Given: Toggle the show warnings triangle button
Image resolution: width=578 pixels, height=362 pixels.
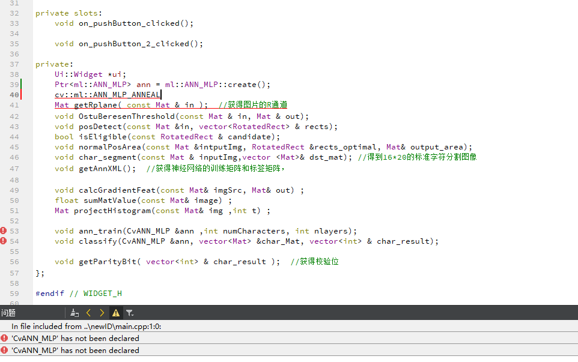Looking at the screenshot, I should point(116,313).
